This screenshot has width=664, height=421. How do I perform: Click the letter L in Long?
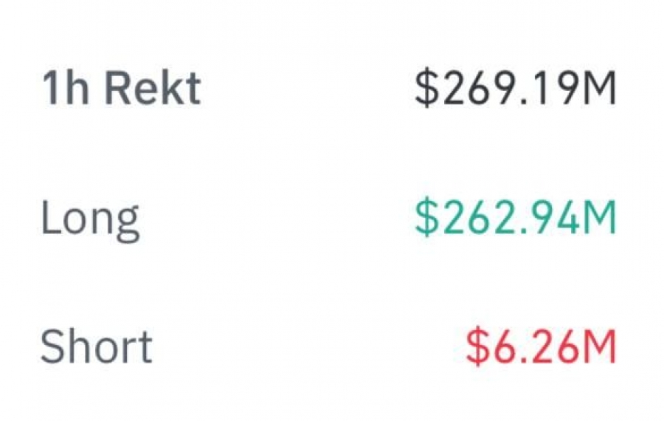tap(50, 216)
